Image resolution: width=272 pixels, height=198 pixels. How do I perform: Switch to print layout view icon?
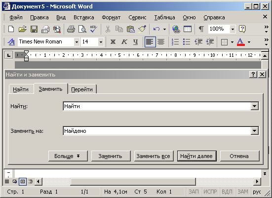pos(23,182)
